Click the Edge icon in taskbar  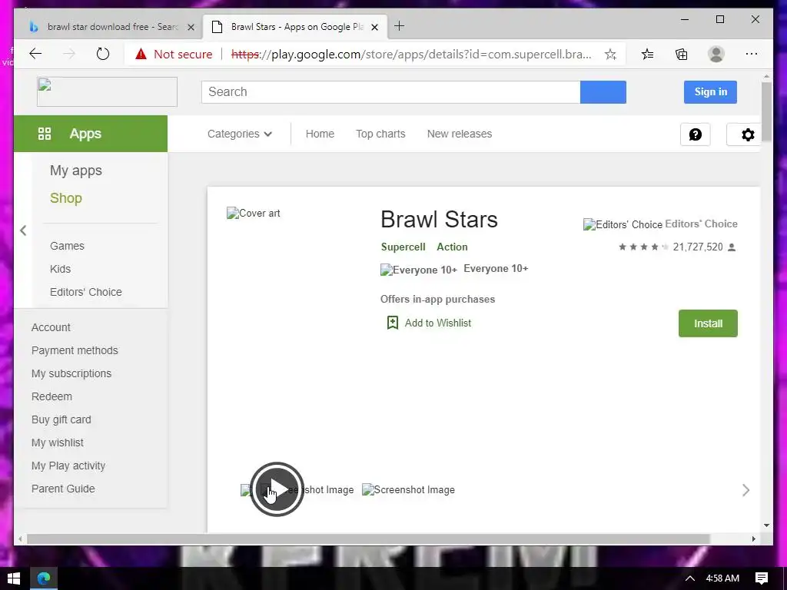click(44, 578)
